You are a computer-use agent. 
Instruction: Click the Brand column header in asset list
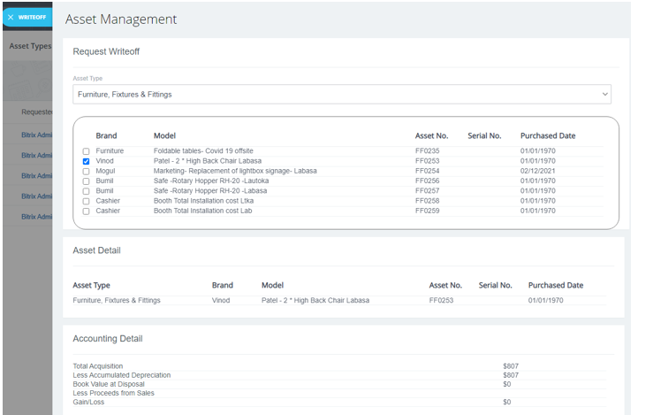pyautogui.click(x=106, y=135)
